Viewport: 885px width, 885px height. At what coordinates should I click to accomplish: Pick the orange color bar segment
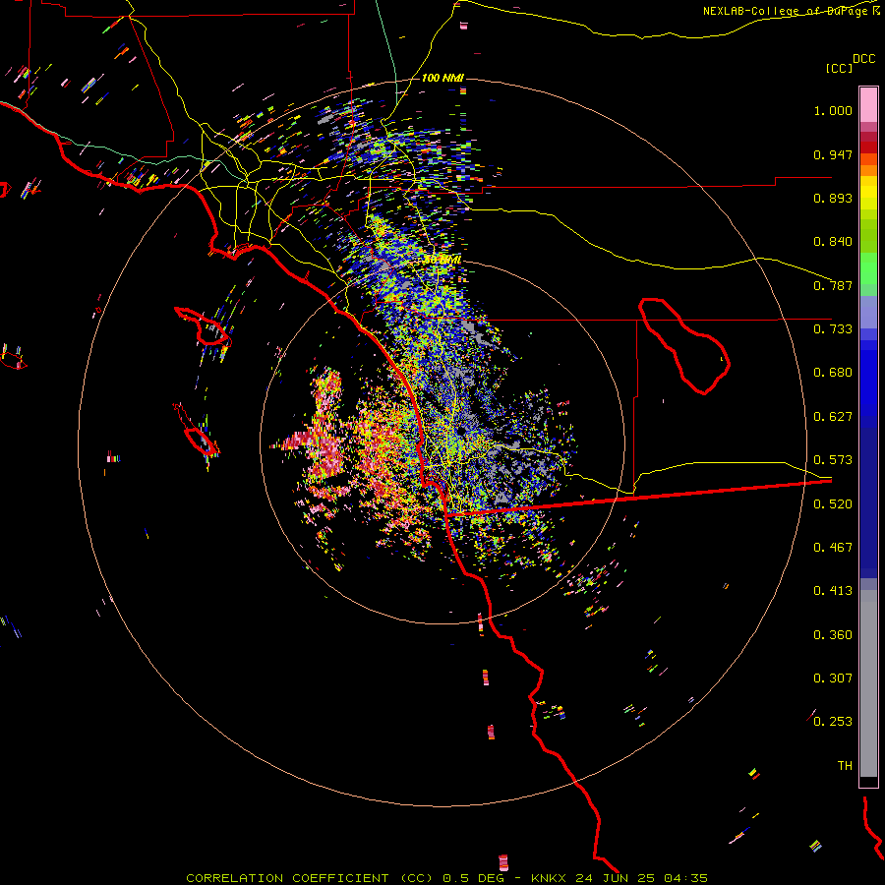click(x=868, y=170)
